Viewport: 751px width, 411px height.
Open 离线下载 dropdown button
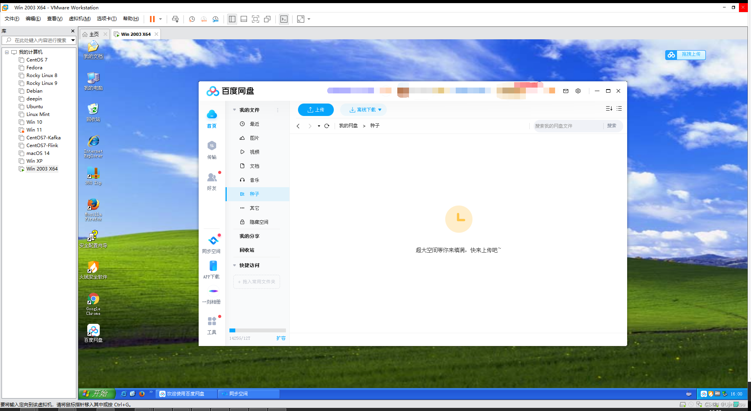(x=363, y=110)
